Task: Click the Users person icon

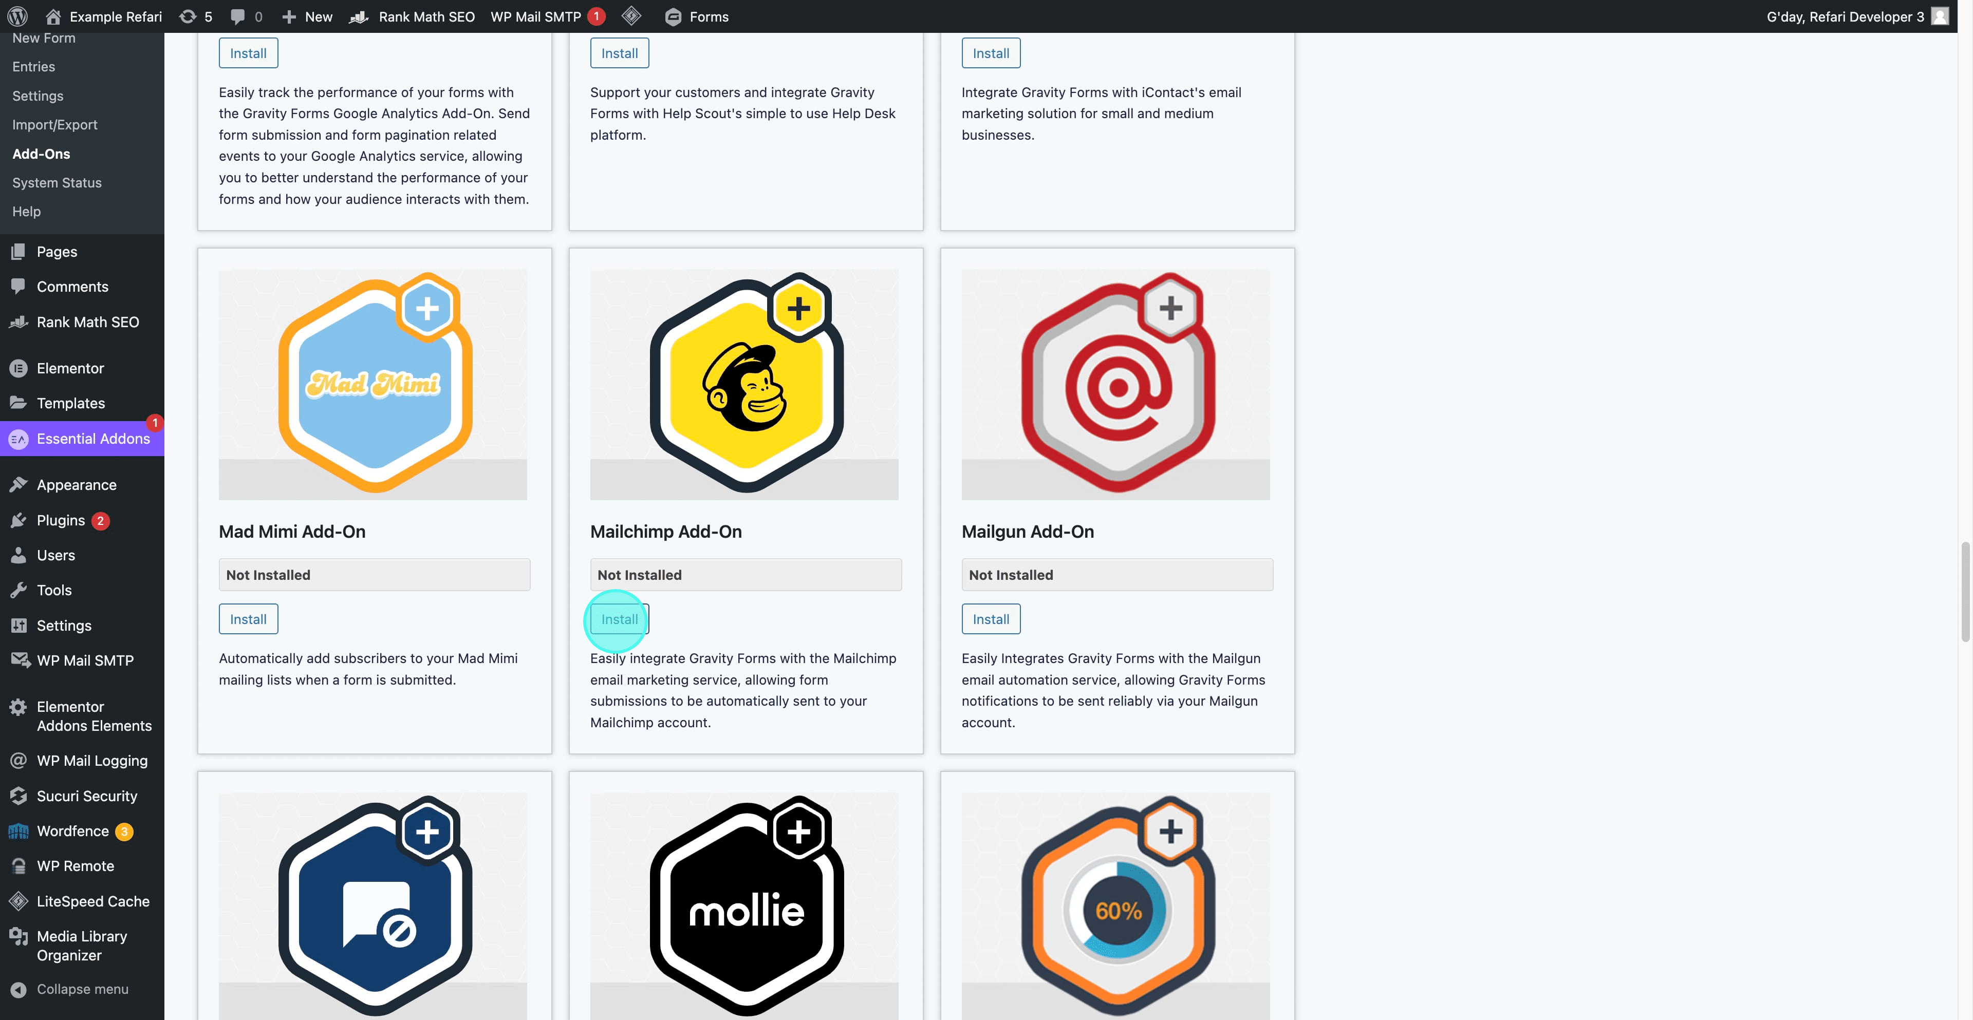Action: point(18,555)
